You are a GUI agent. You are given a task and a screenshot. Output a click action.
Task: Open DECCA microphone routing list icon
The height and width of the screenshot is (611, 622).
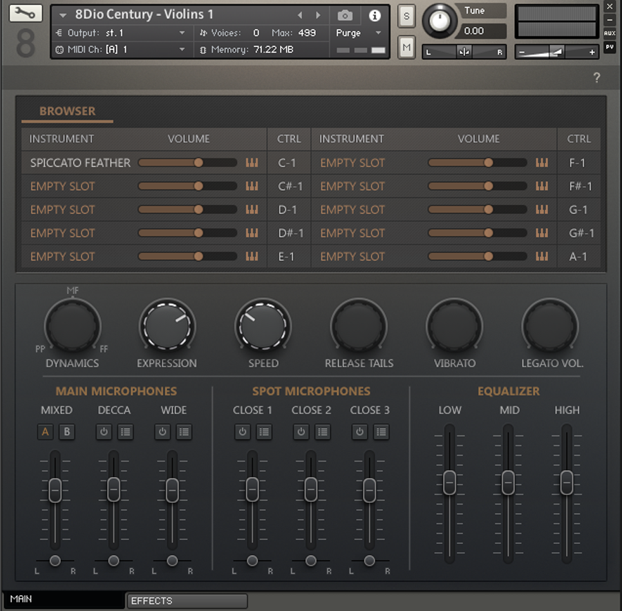(125, 432)
